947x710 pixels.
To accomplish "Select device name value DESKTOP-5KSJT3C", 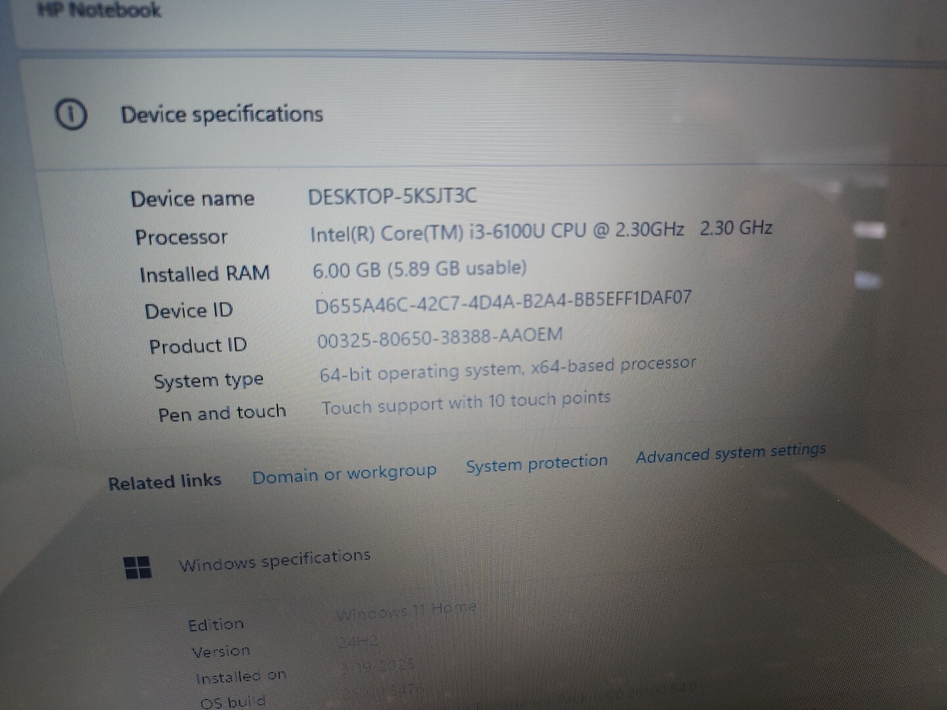I will 392,196.
